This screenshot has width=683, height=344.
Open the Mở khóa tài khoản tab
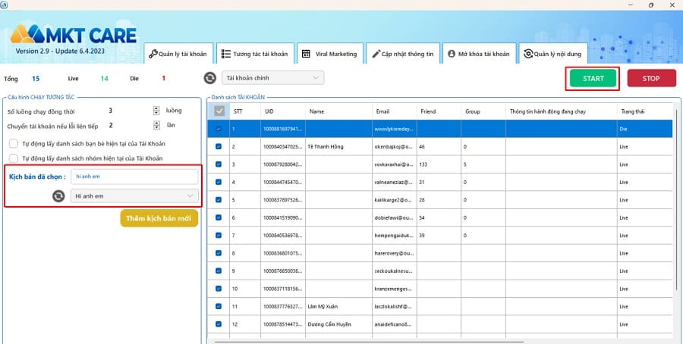point(480,54)
